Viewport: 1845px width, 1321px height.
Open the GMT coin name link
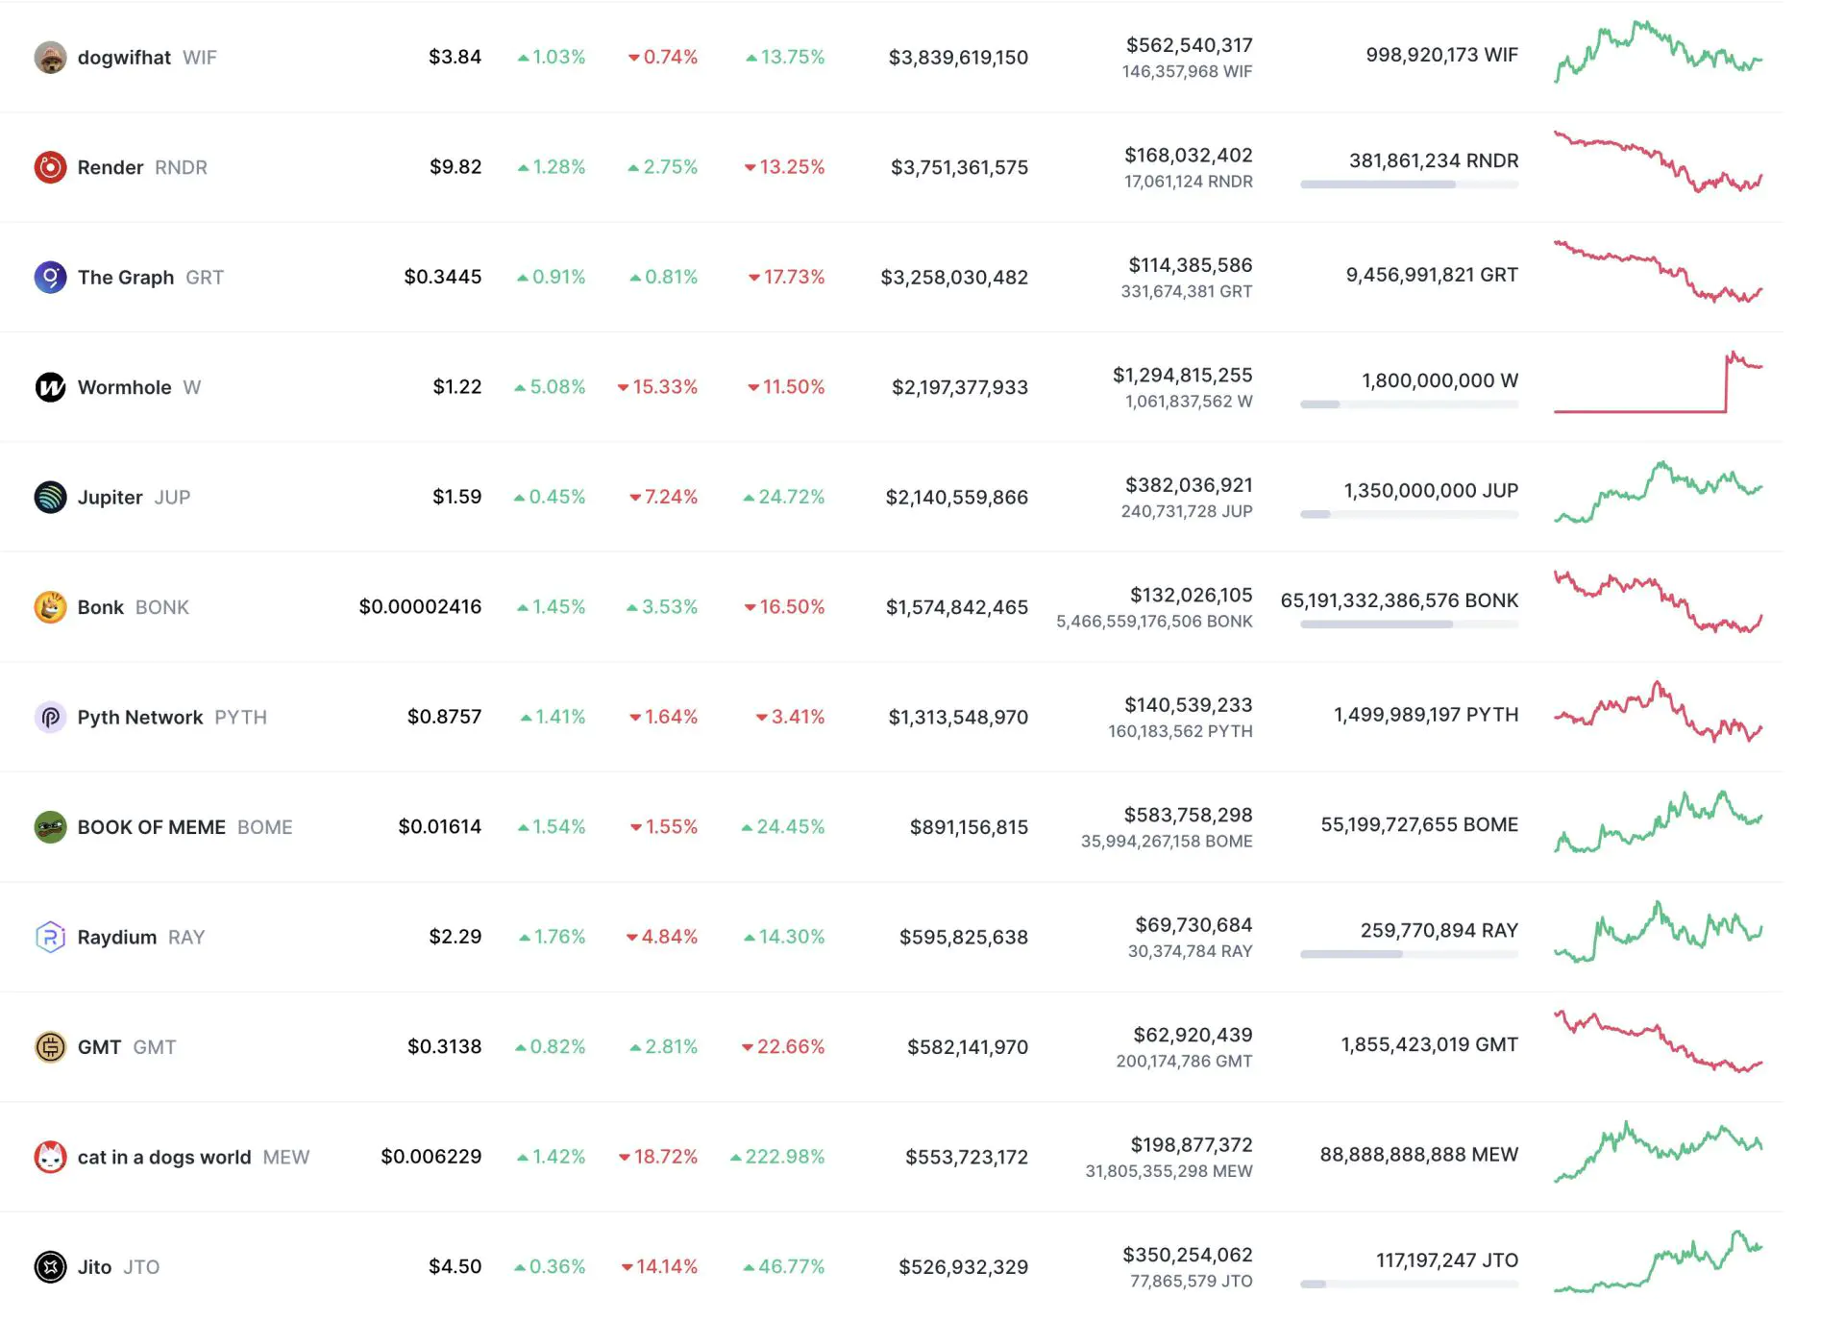pos(99,1047)
